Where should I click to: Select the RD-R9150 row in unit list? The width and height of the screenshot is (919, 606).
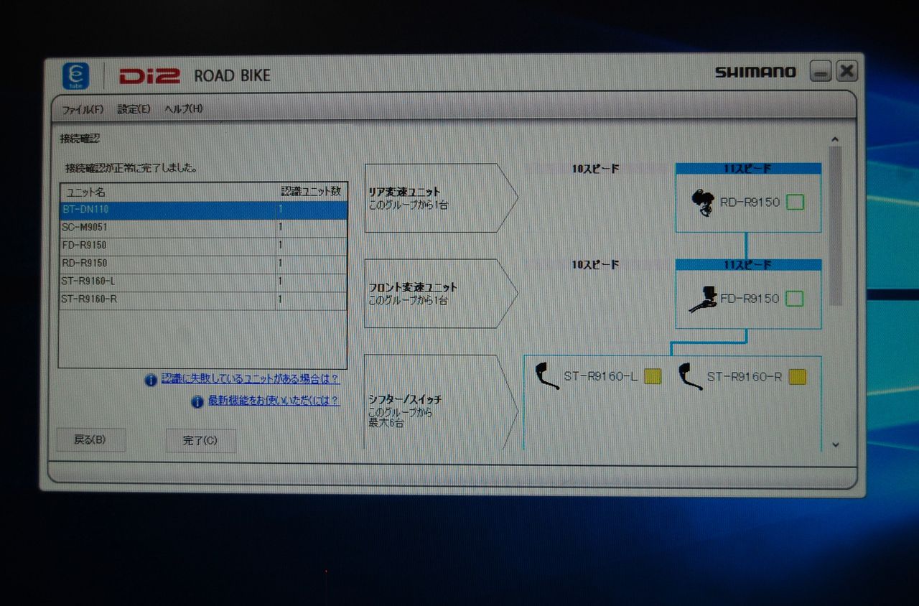point(203,264)
